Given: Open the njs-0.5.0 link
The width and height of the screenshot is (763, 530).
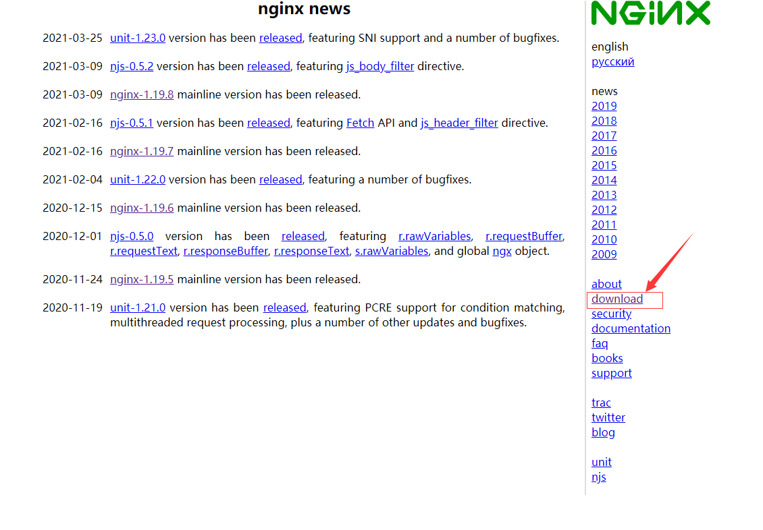Looking at the screenshot, I should (132, 236).
